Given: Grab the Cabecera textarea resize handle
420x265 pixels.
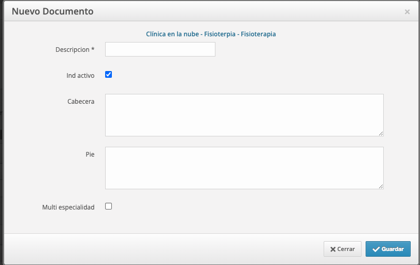Looking at the screenshot, I should coord(381,133).
